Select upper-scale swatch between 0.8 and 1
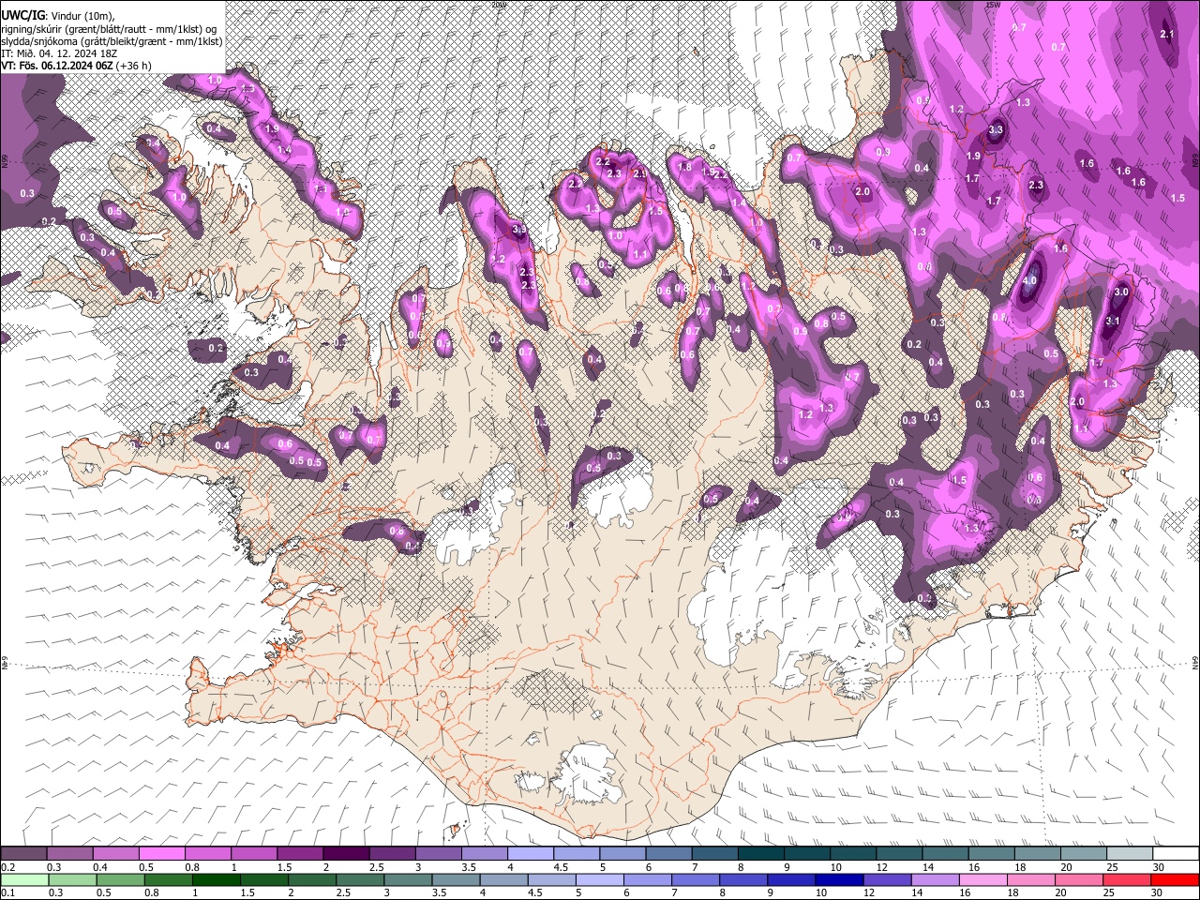 tap(208, 854)
